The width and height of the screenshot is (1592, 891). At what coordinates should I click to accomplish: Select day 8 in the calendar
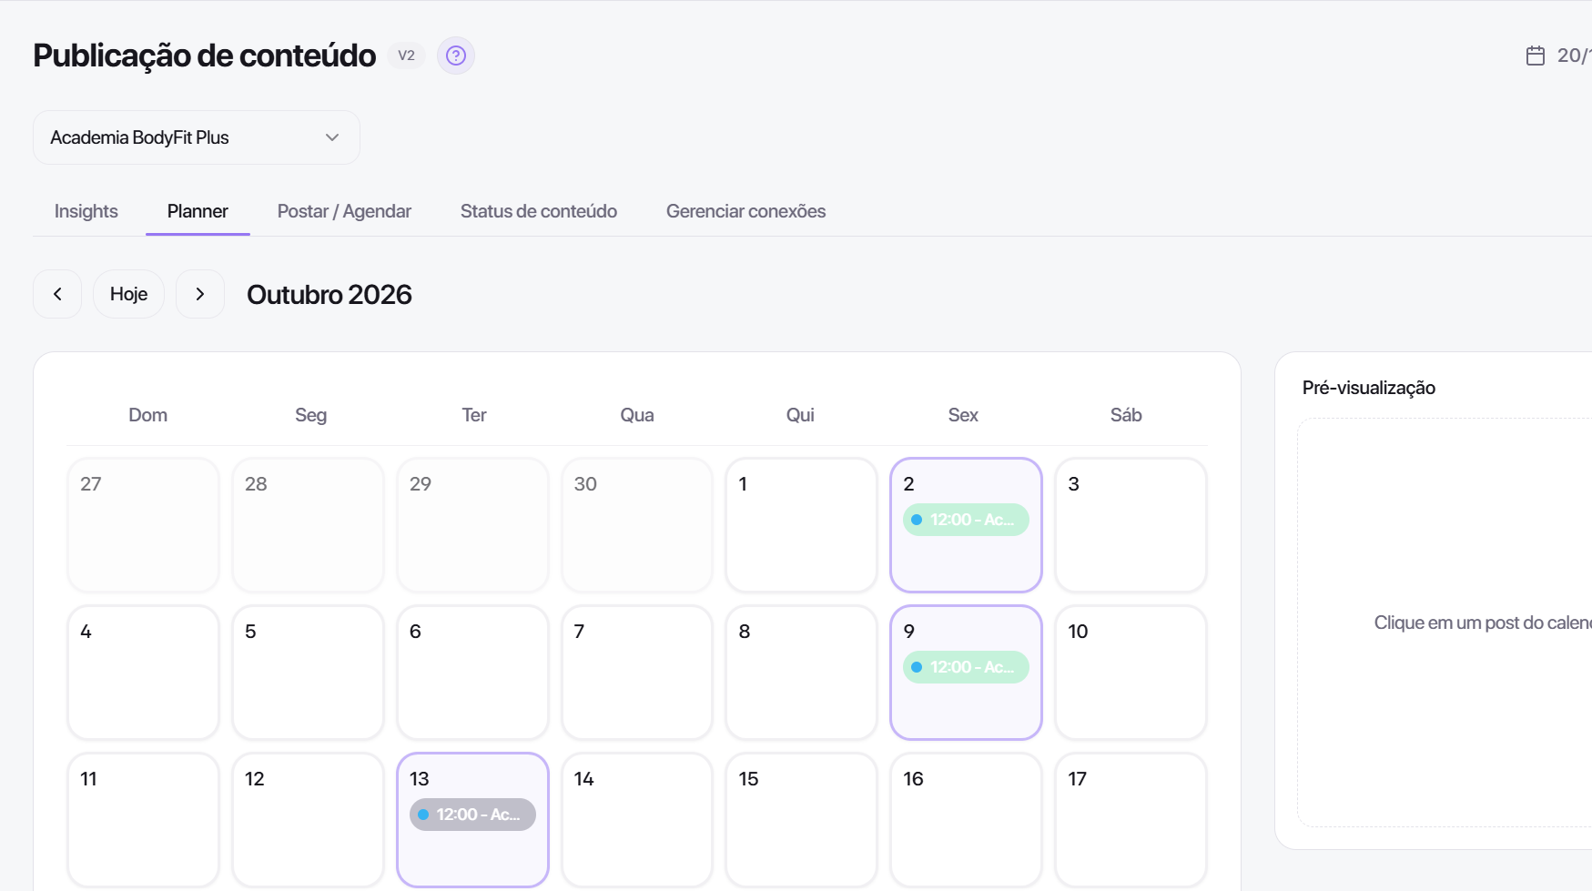click(x=801, y=673)
